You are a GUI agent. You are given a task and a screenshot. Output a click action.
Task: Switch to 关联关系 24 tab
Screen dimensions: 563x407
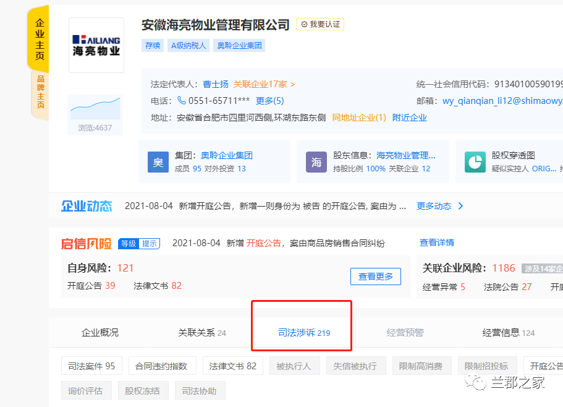(x=202, y=333)
